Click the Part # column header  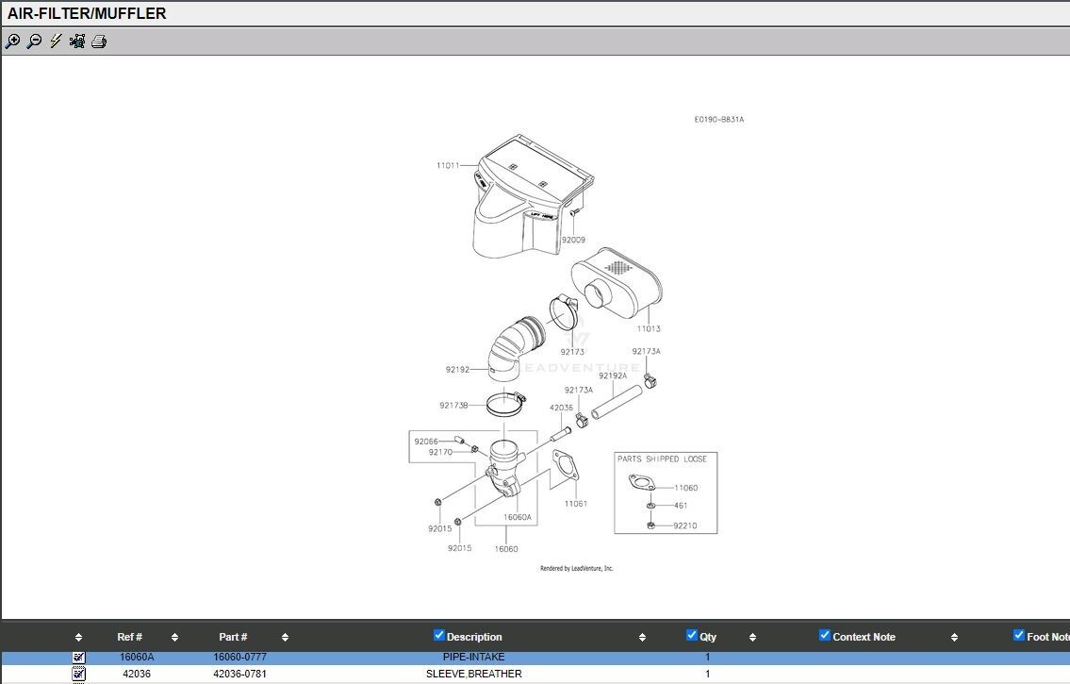[x=233, y=637]
